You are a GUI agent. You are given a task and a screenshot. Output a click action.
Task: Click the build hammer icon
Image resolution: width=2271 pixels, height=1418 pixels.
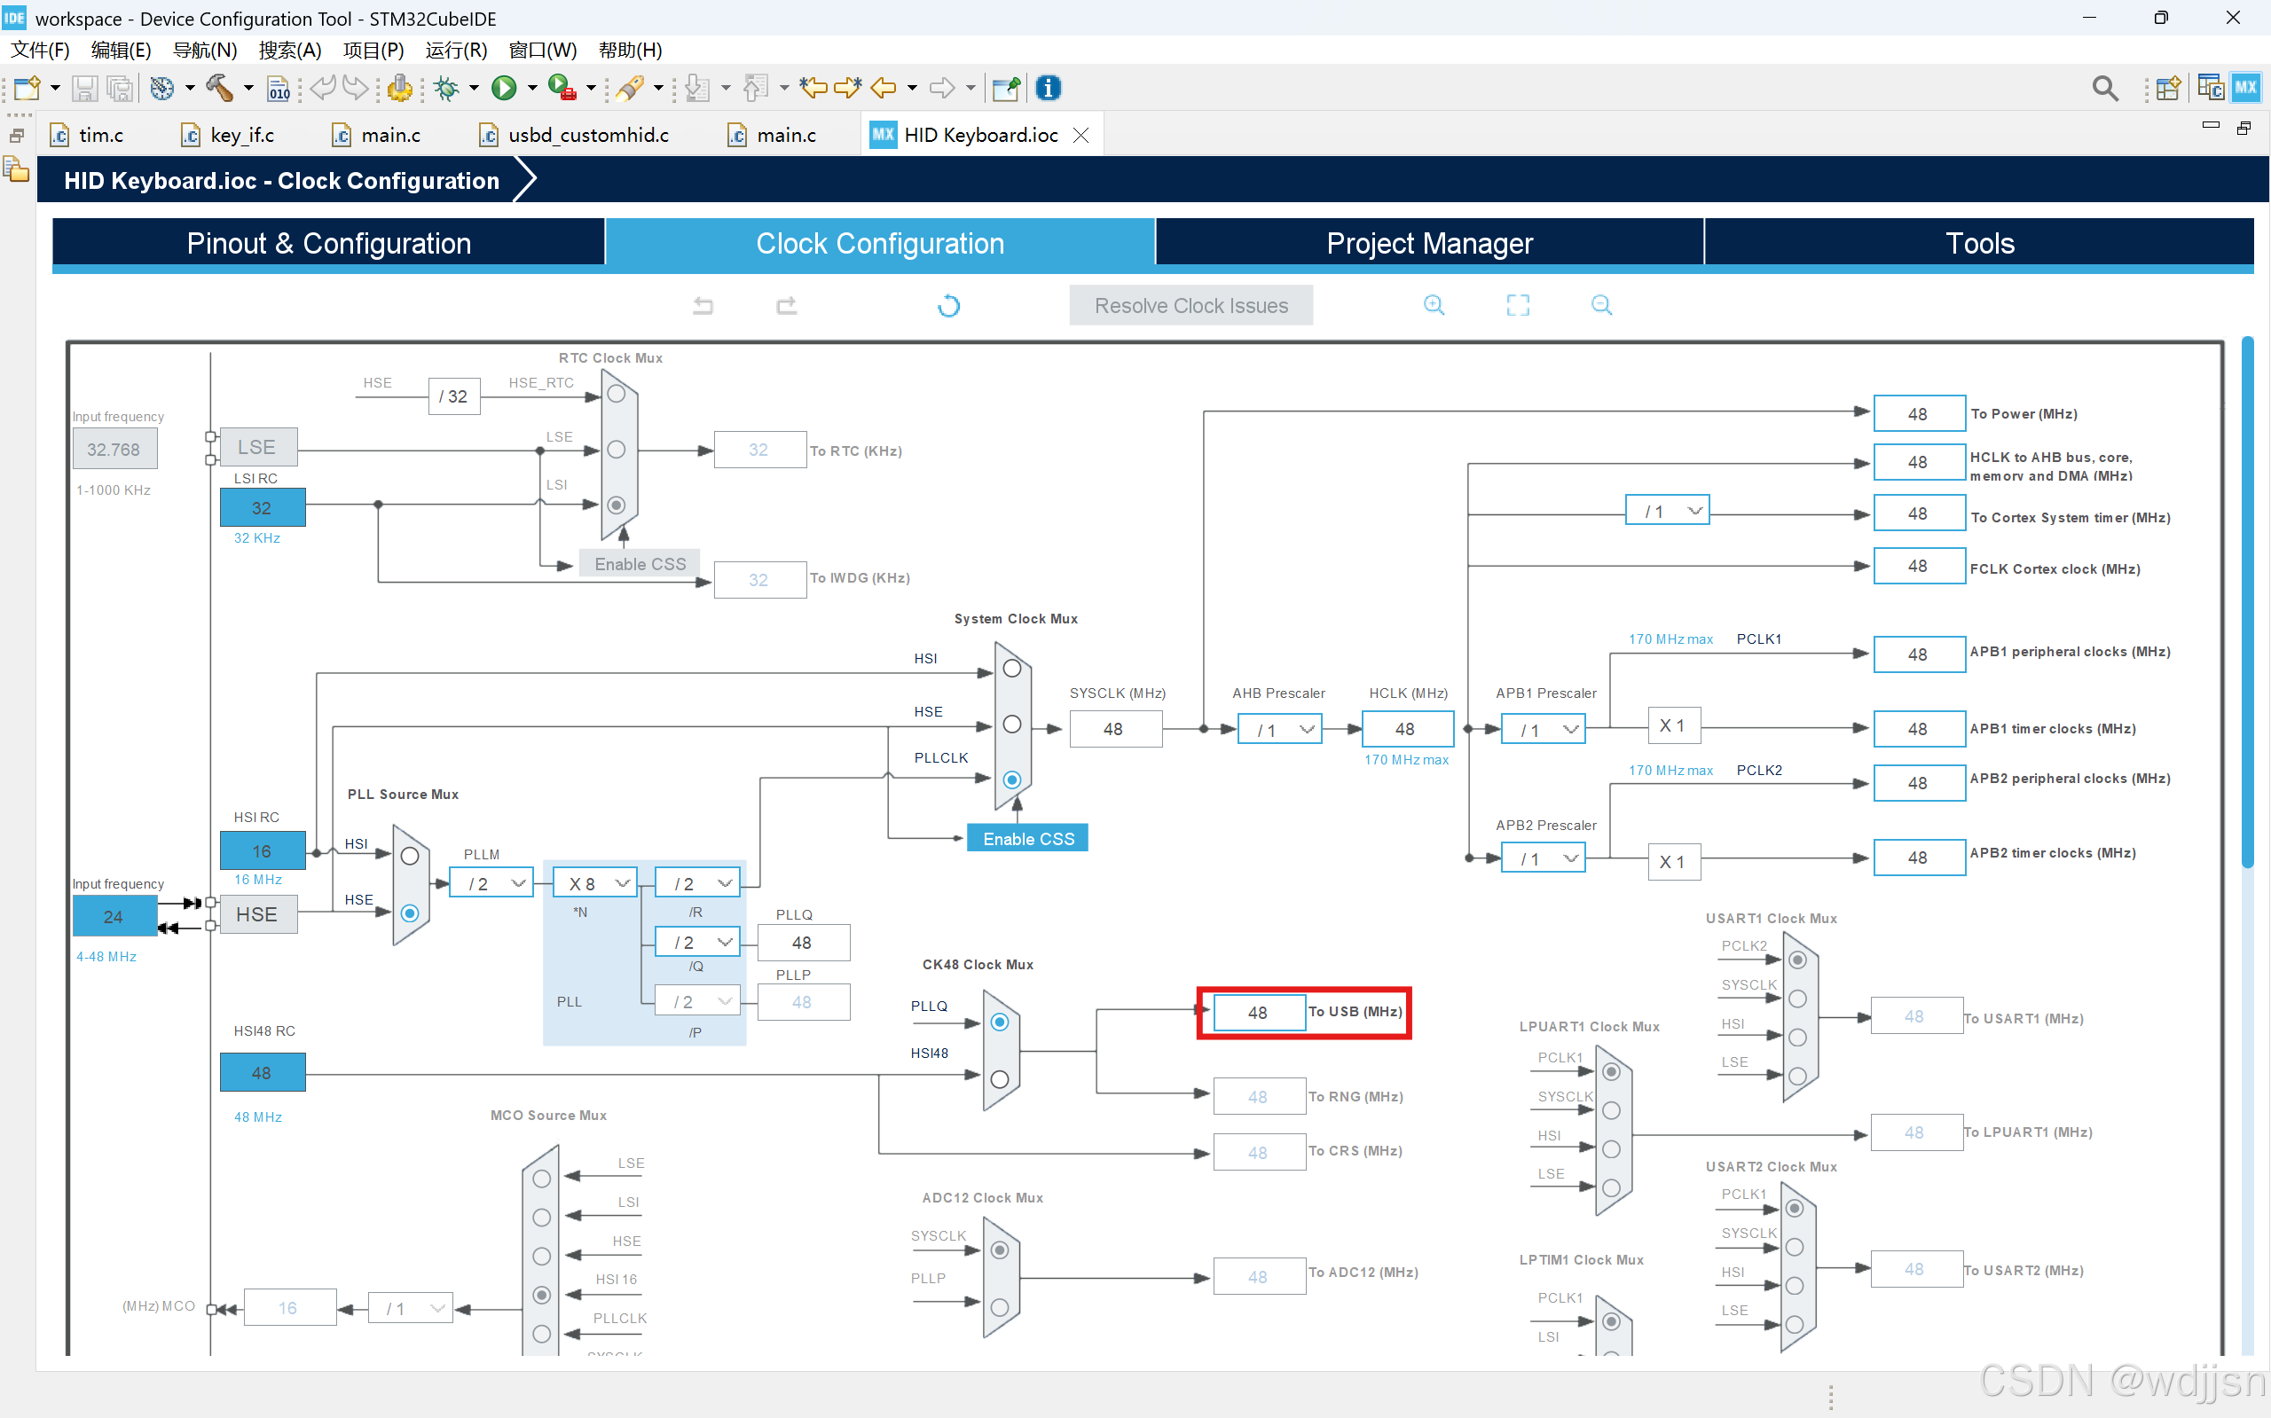pyautogui.click(x=218, y=88)
